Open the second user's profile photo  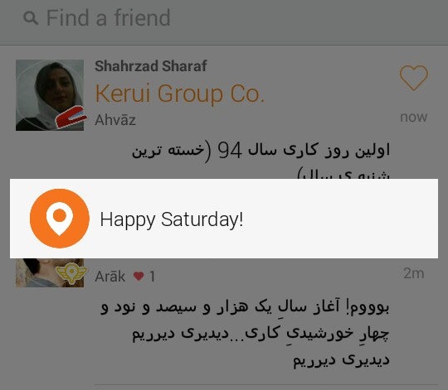[50, 272]
